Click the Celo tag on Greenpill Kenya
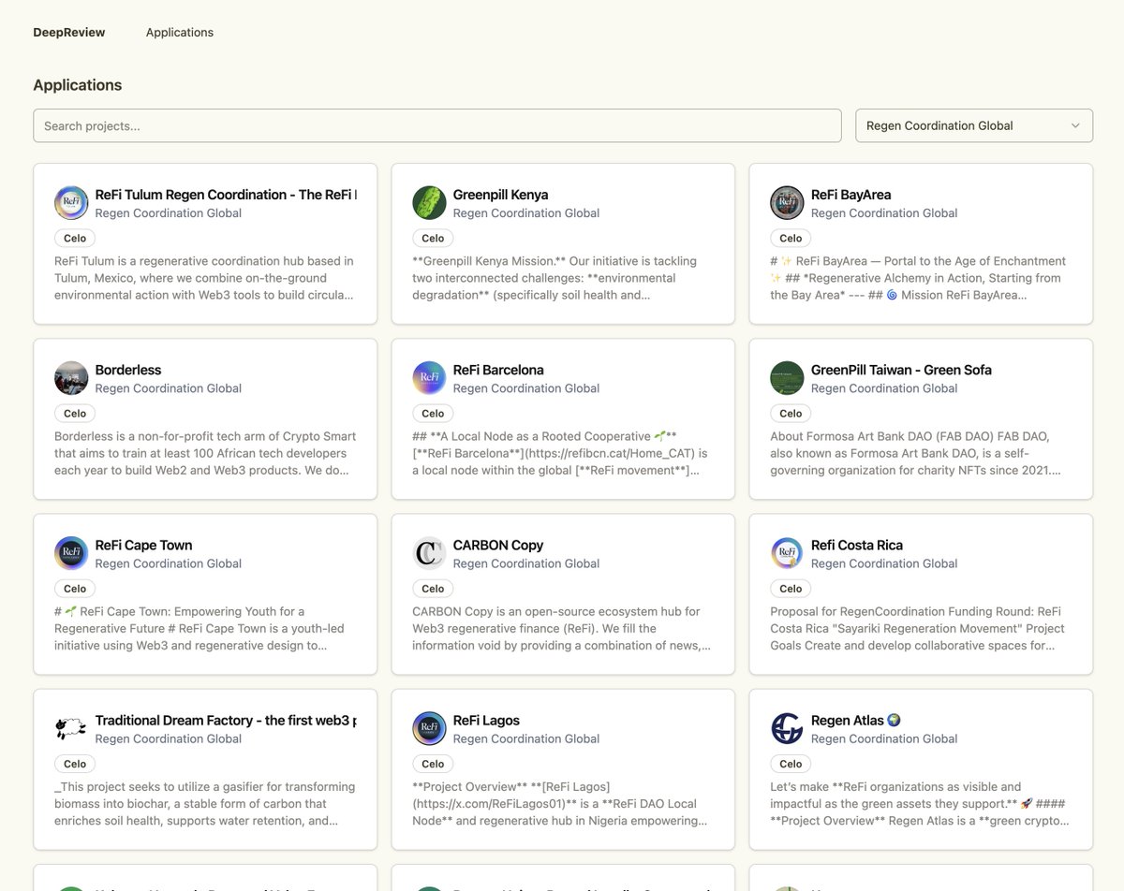1124x891 pixels. click(x=433, y=238)
